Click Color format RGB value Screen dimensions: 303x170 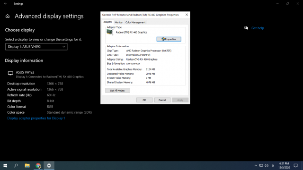point(50,107)
